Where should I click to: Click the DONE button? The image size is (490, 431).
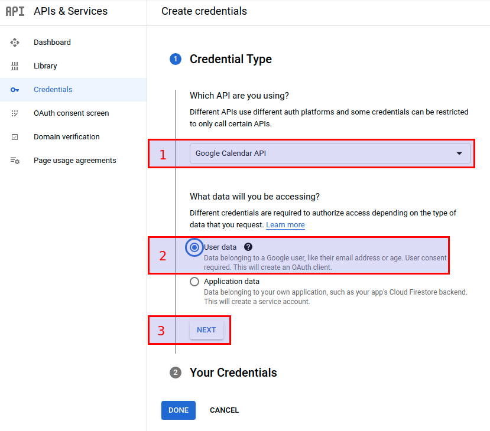(178, 410)
